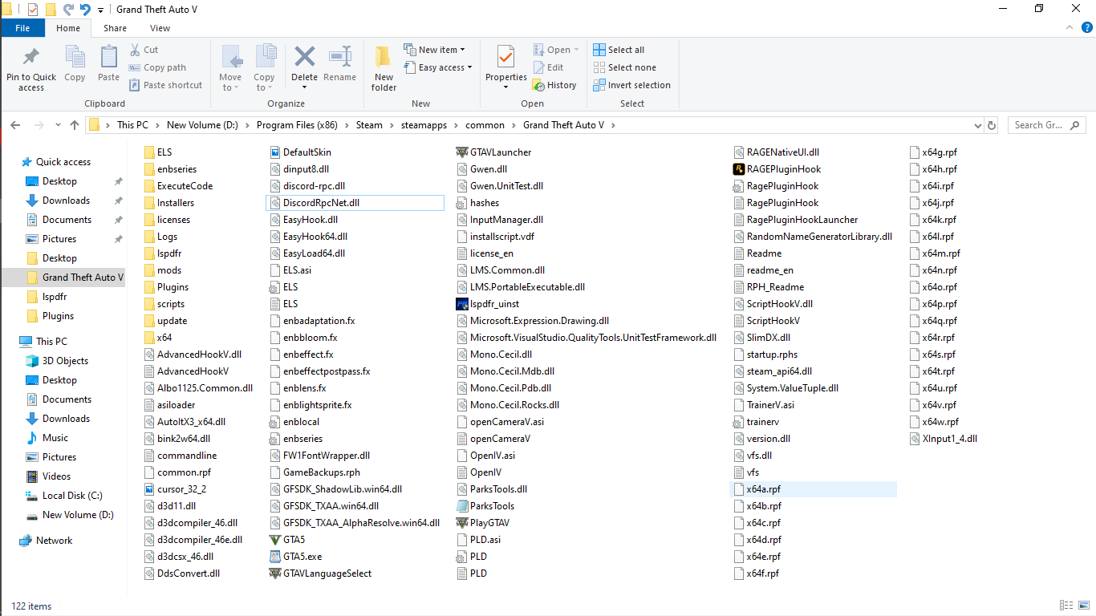Choose Copy path in the Clipboard group
1096x616 pixels.
point(156,67)
